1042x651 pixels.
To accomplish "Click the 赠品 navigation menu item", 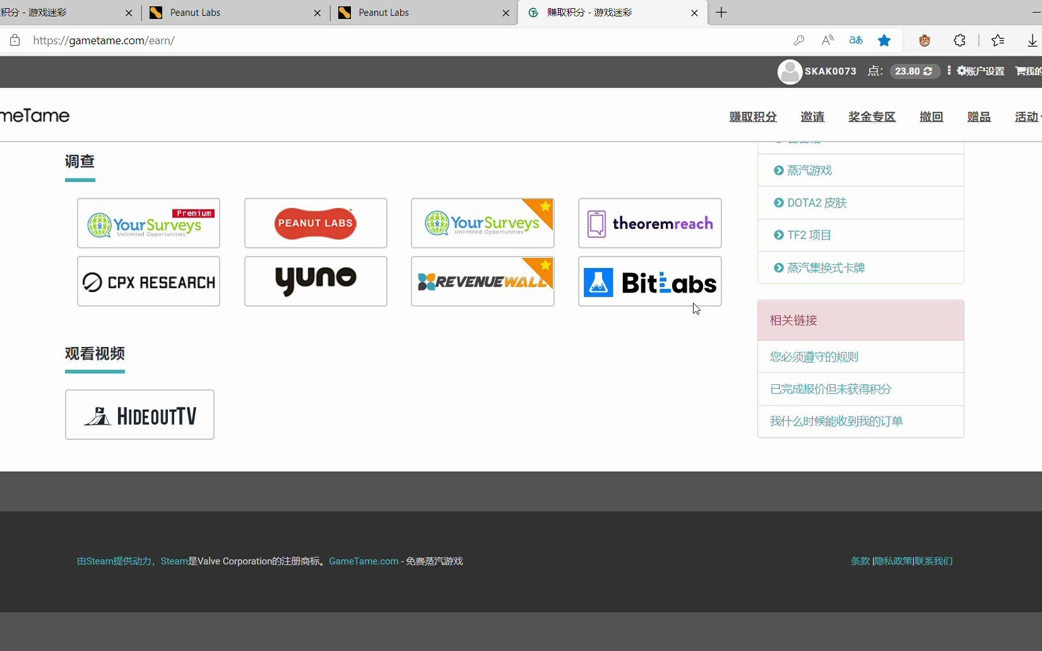I will [x=979, y=117].
